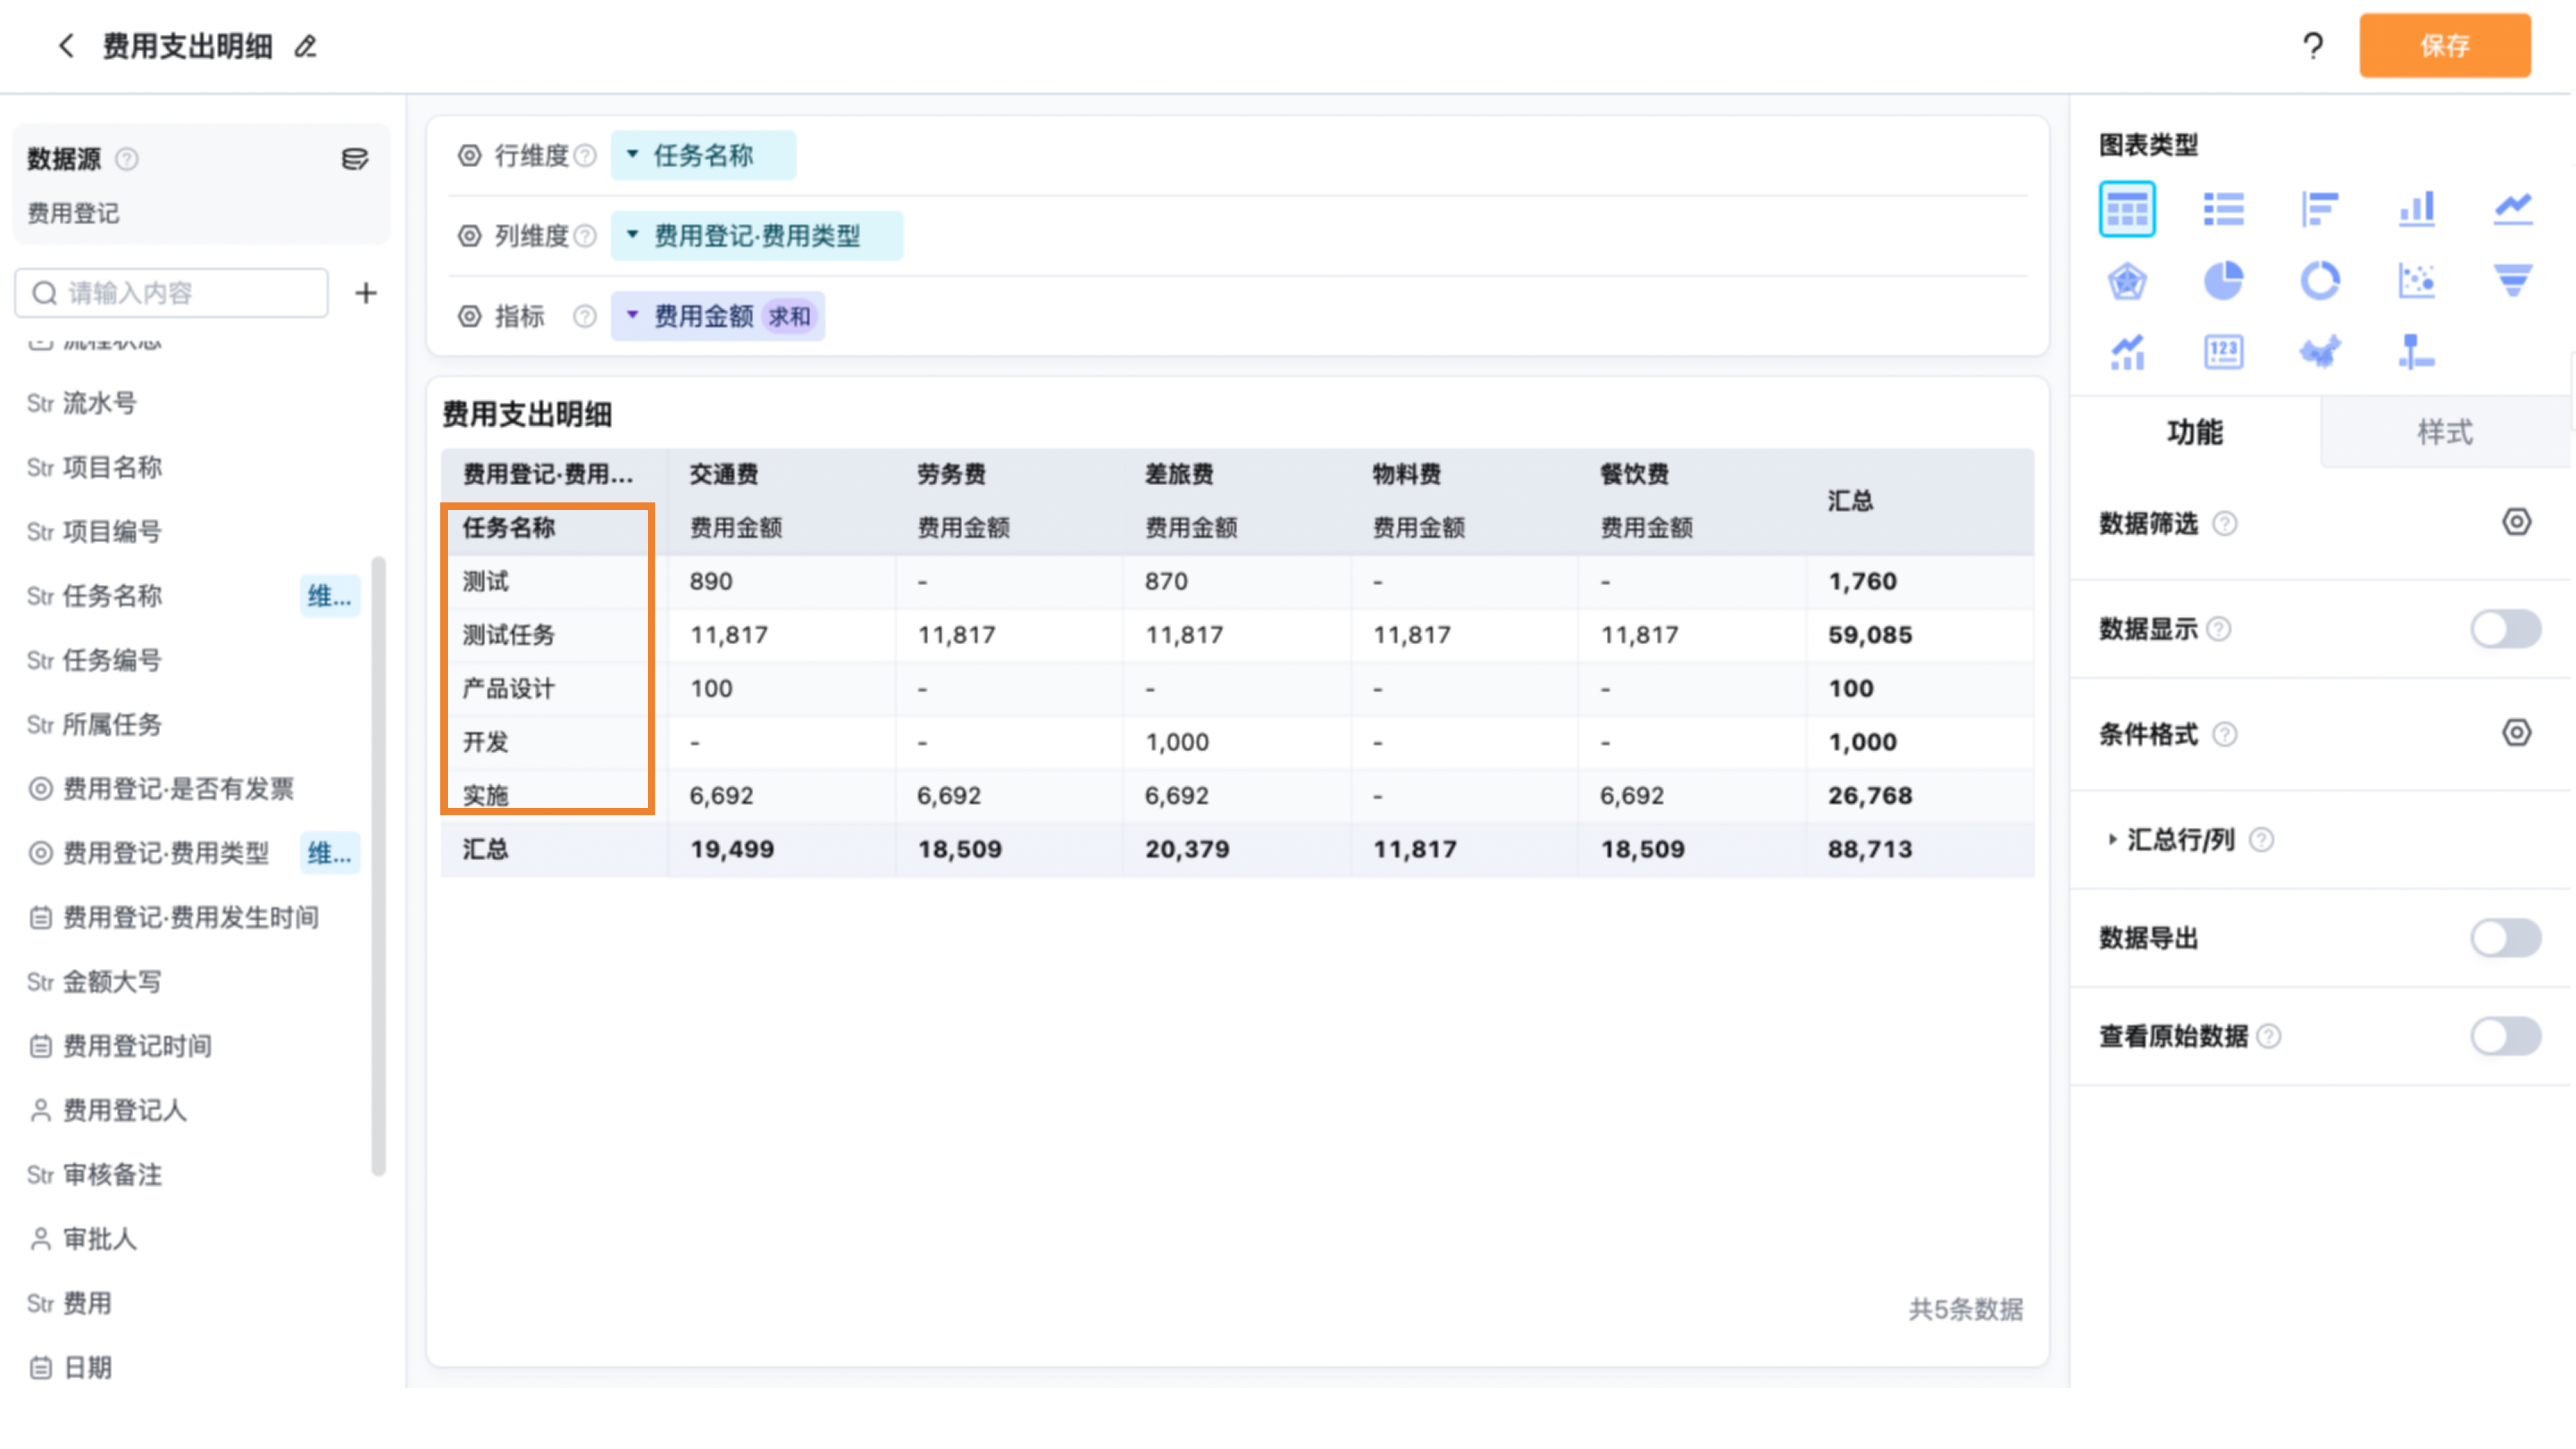Select the funnel chart type
Image resolution: width=2576 pixels, height=1449 pixels.
click(2513, 281)
